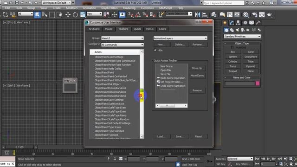Image resolution: width=297 pixels, height=167 pixels.
Task: Click the Unlink Selection icon
Action: [5, 14]
